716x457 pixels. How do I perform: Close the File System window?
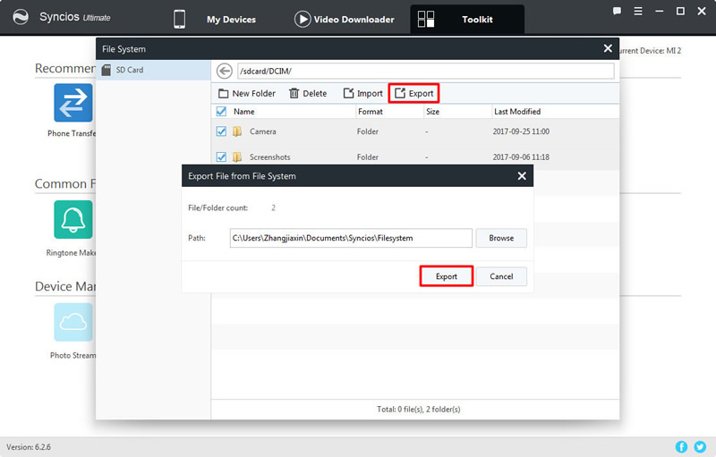[x=608, y=48]
